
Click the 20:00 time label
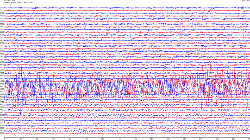(2, 115)
